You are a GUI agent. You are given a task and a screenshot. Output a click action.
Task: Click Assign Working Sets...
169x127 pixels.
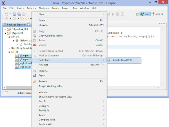click(51, 86)
